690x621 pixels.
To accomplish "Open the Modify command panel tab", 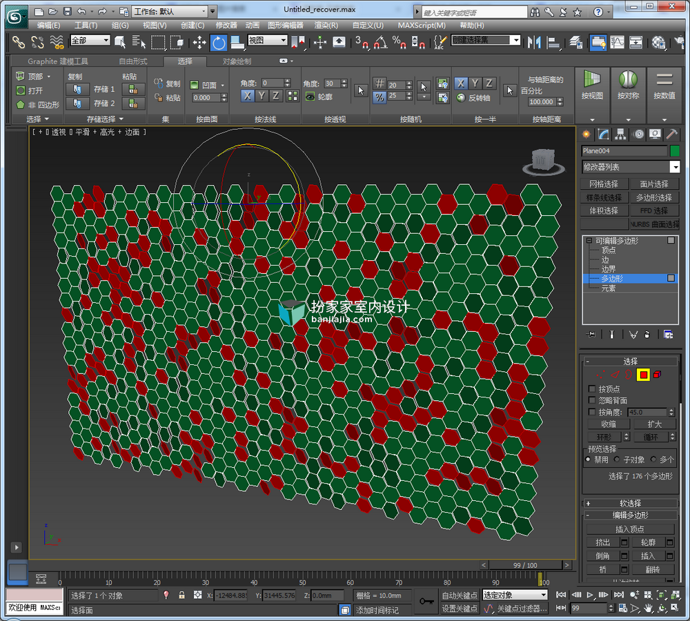I will (603, 135).
